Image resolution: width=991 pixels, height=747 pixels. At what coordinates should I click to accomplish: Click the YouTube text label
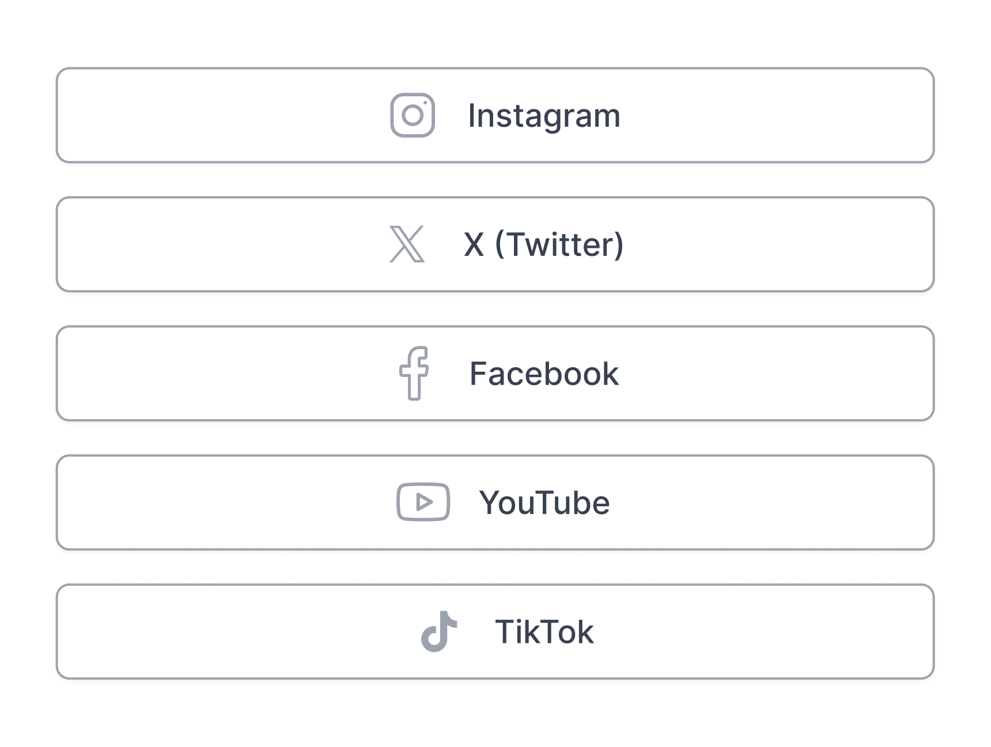(x=545, y=502)
